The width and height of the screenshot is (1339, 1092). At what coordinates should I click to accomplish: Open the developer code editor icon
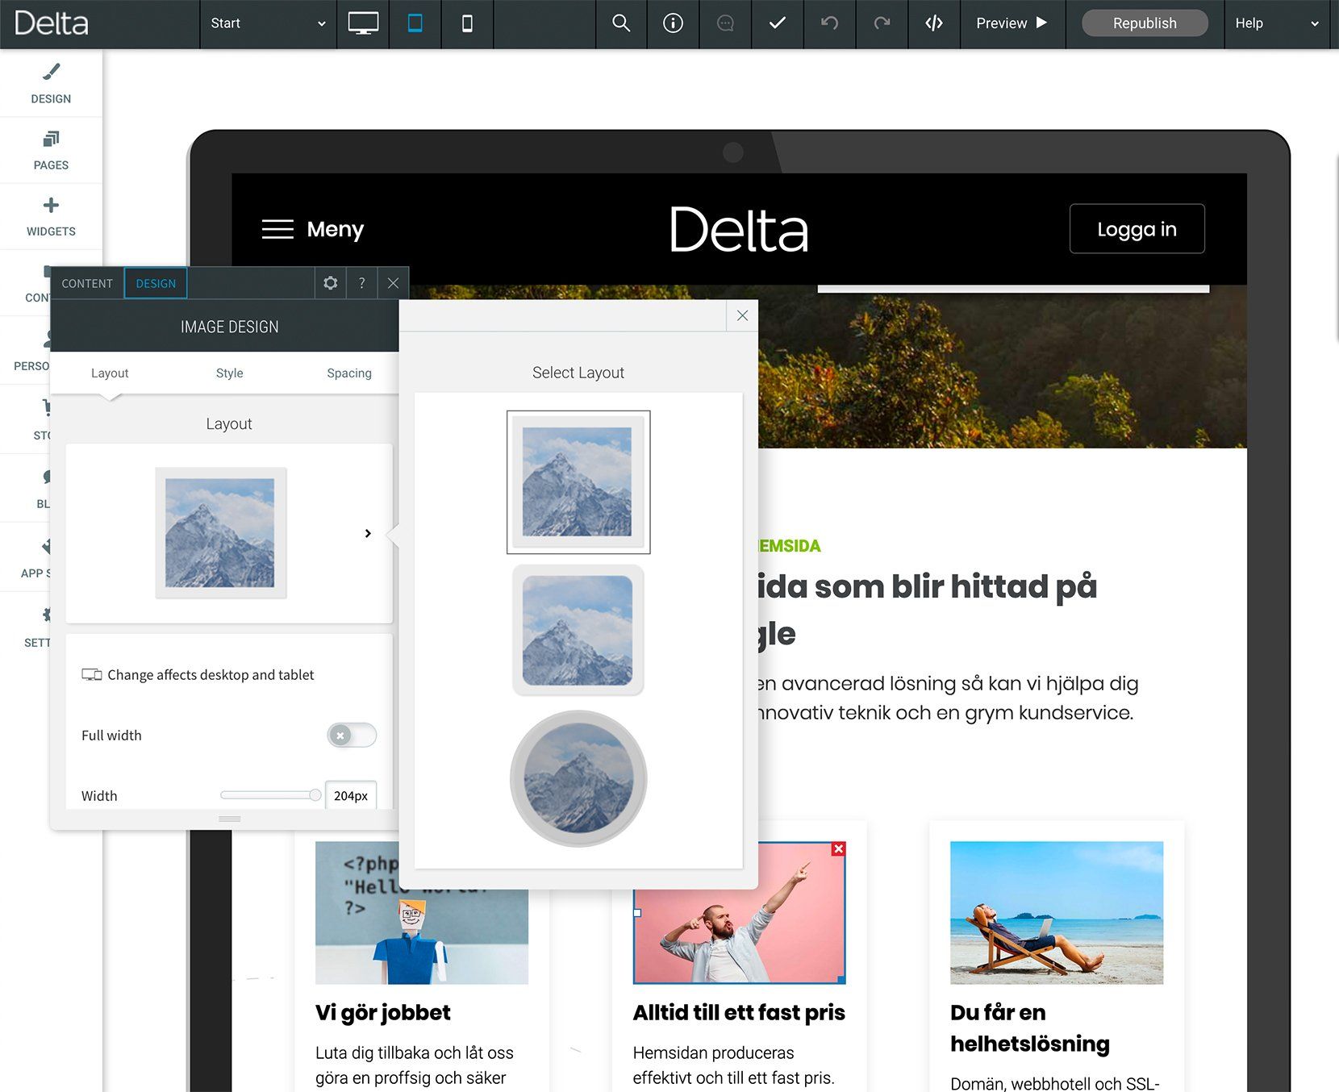[x=934, y=23]
